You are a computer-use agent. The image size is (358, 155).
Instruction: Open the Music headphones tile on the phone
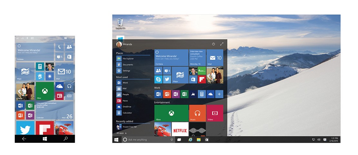pyautogui.click(x=69, y=86)
